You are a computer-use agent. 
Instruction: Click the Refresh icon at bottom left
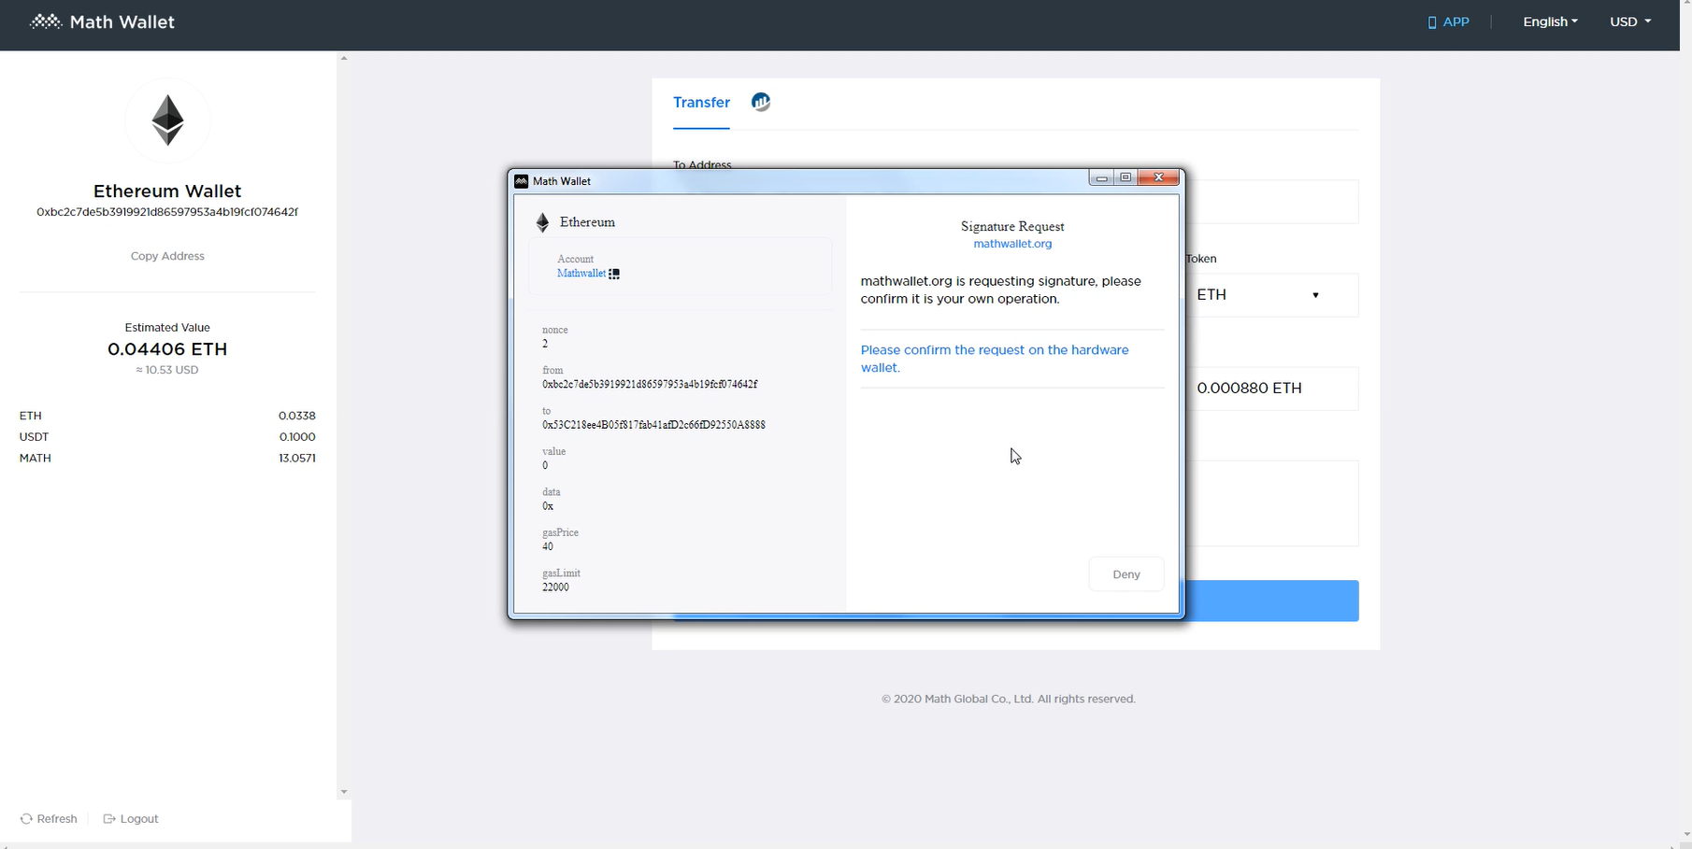tap(26, 818)
